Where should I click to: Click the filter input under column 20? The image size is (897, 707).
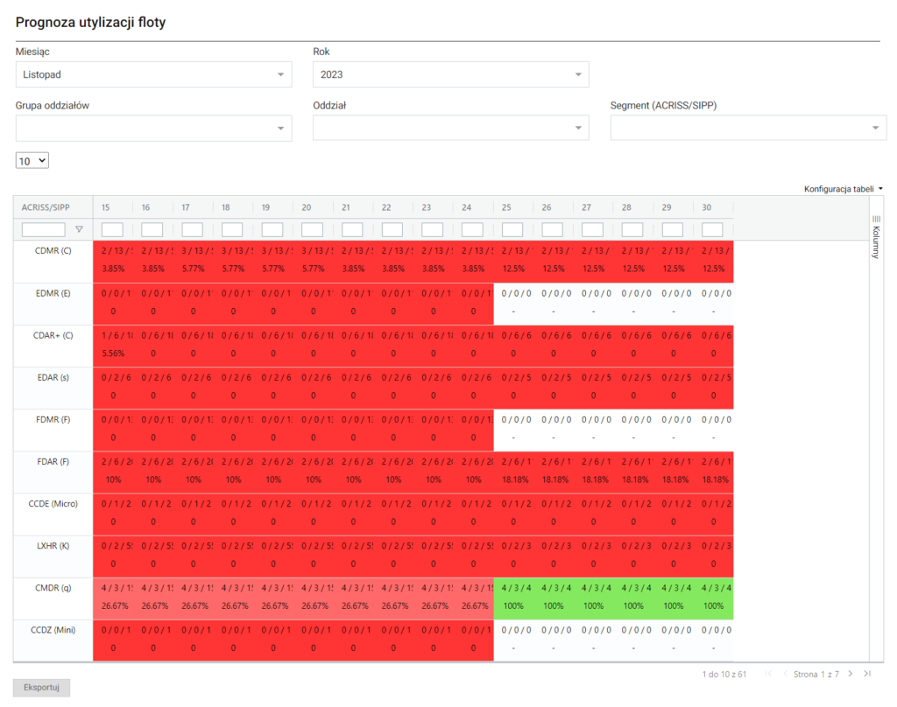pos(312,230)
